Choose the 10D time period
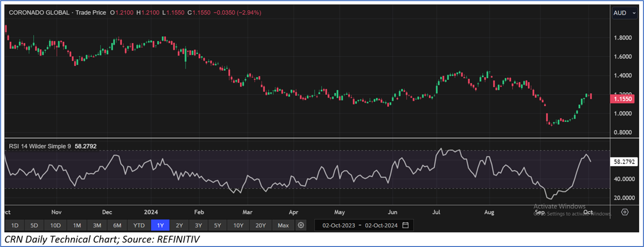 point(56,225)
